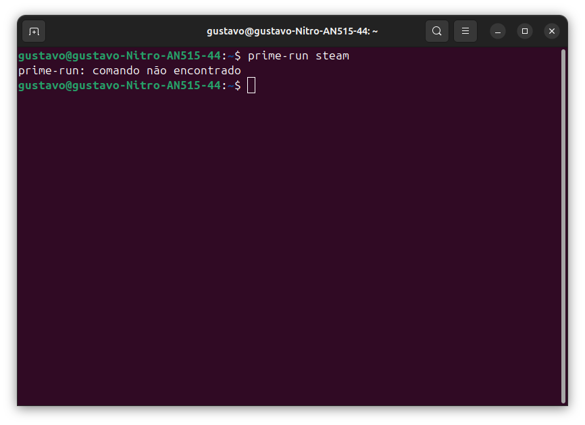Open a new terminal tab
The height and width of the screenshot is (425, 585).
(x=34, y=31)
